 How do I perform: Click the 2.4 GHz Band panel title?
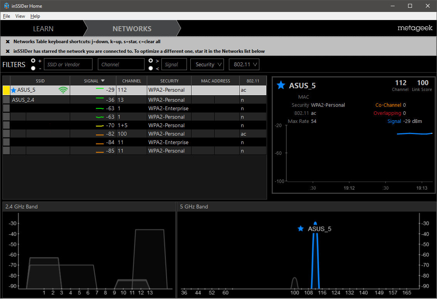coord(22,207)
